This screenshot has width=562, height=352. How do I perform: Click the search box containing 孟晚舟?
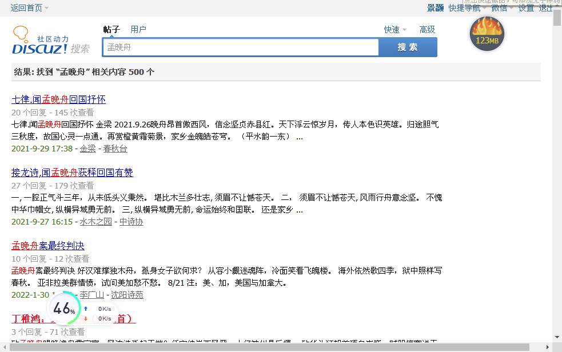(240, 47)
